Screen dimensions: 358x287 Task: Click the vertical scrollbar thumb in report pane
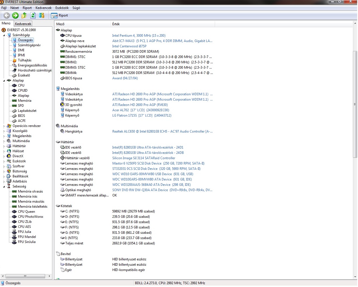coord(355,104)
